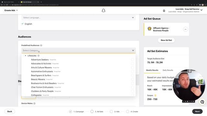Click the Lifestyles info icon
This screenshot has height=116, width=207.
point(38,56)
